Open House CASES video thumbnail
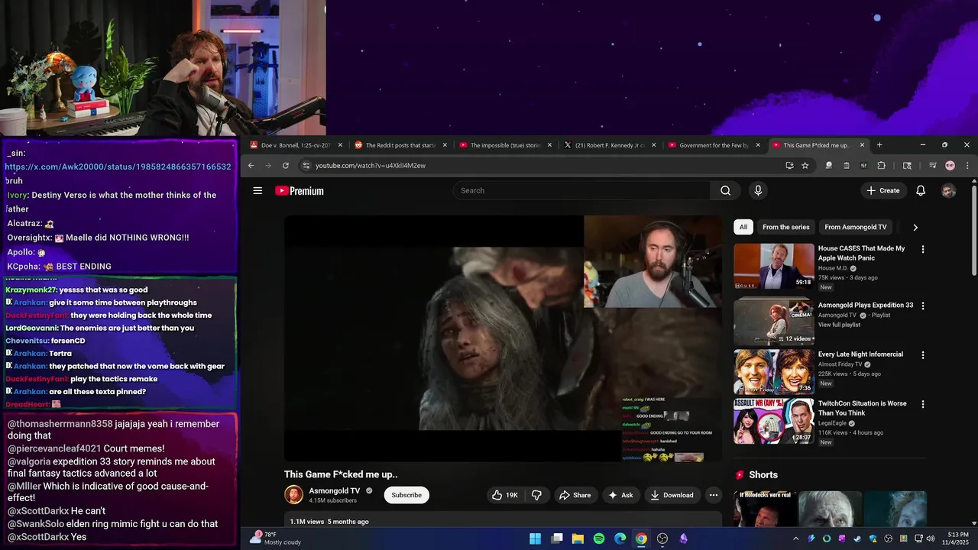Viewport: 978px width, 550px height. [774, 266]
